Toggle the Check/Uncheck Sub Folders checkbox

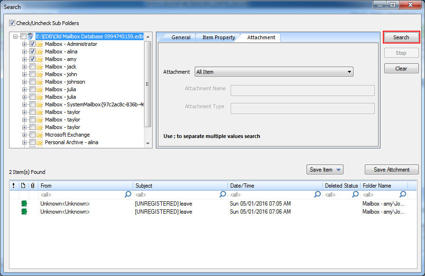pos(12,23)
